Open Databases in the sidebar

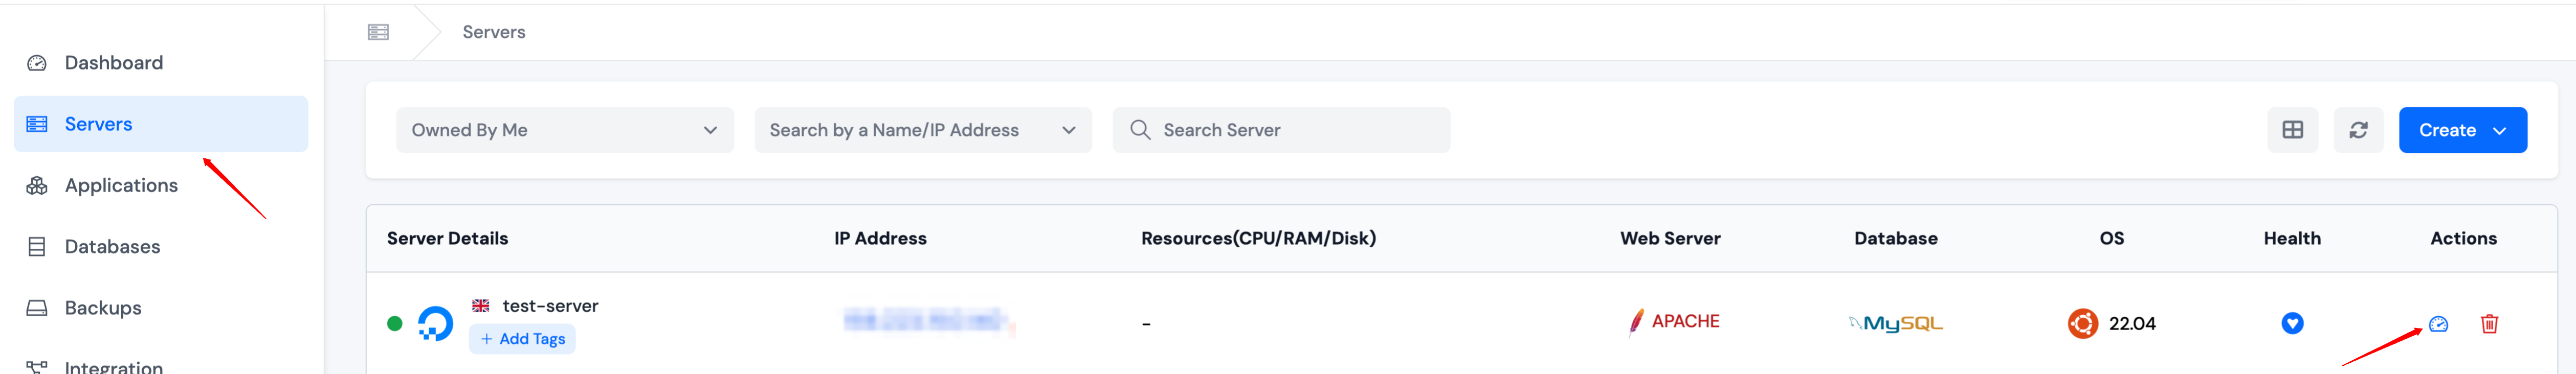click(112, 247)
